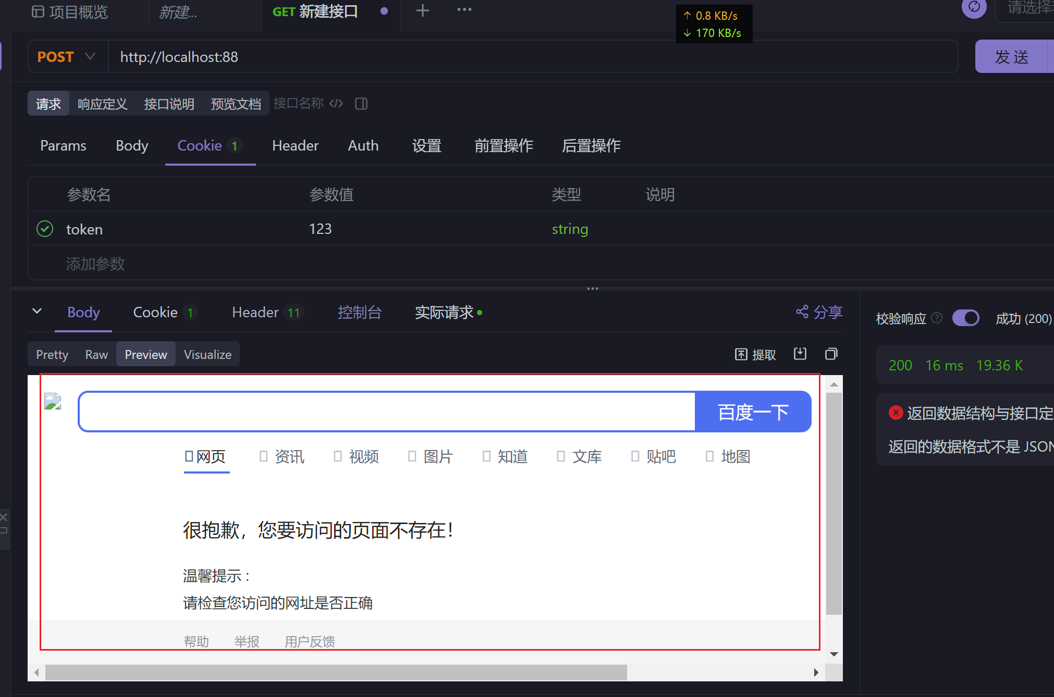Image resolution: width=1054 pixels, height=697 pixels.
Task: Click the vertical scrollbar down arrow
Action: [834, 654]
